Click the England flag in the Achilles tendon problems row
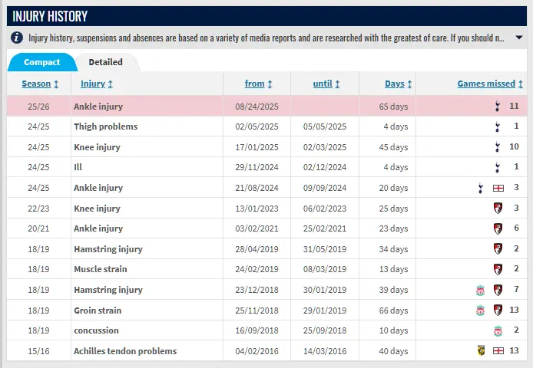This screenshot has width=533, height=368. click(498, 351)
